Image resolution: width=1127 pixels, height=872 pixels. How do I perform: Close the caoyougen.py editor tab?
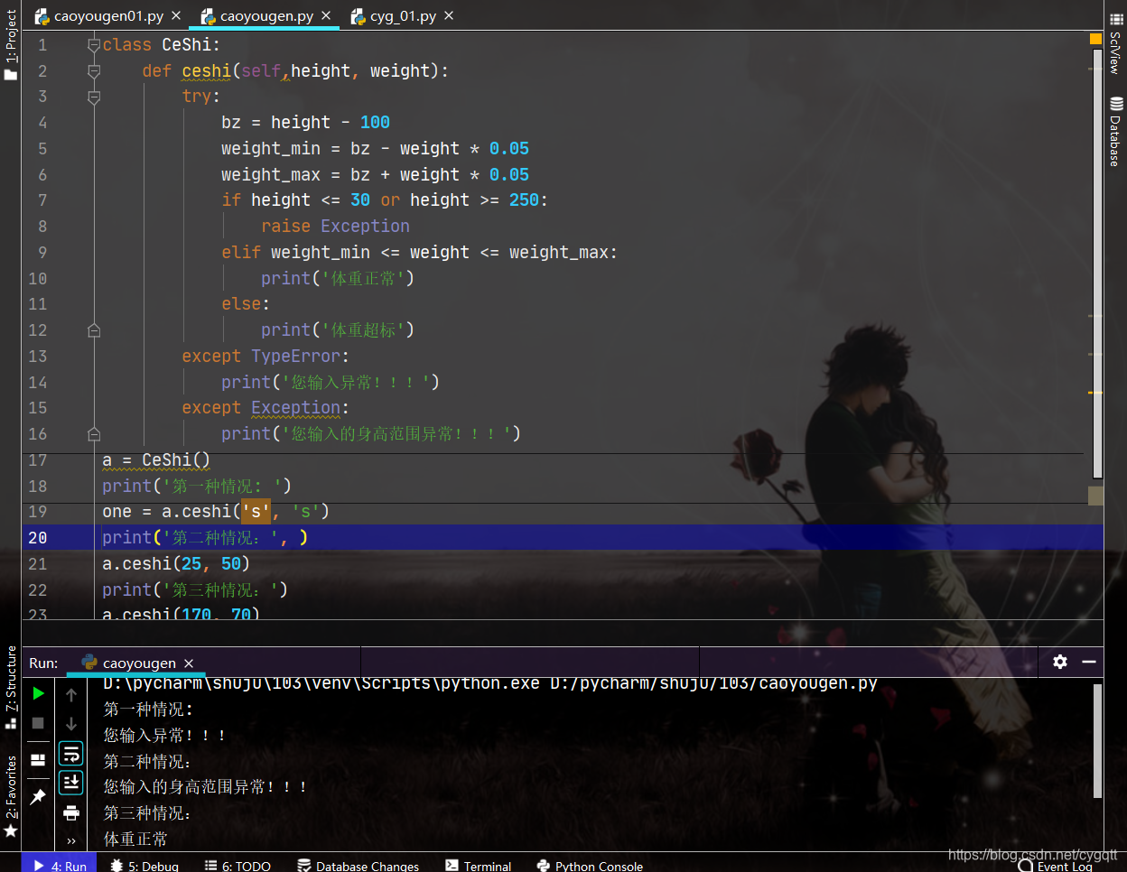click(x=326, y=16)
